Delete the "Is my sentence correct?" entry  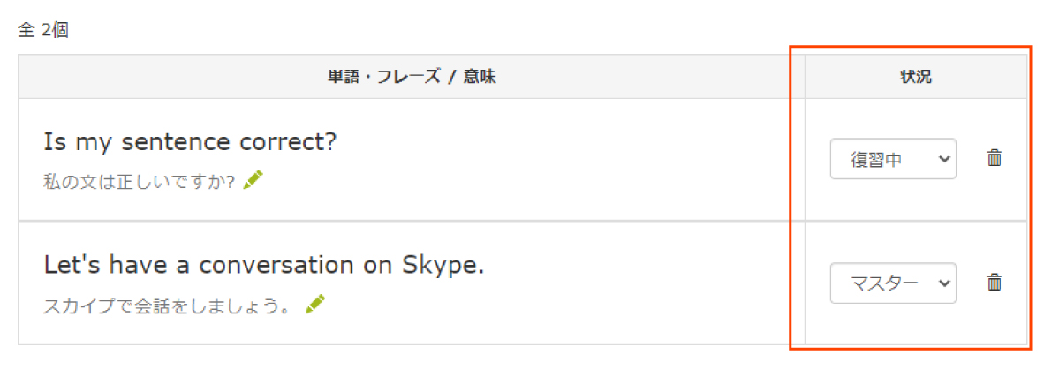(x=994, y=158)
